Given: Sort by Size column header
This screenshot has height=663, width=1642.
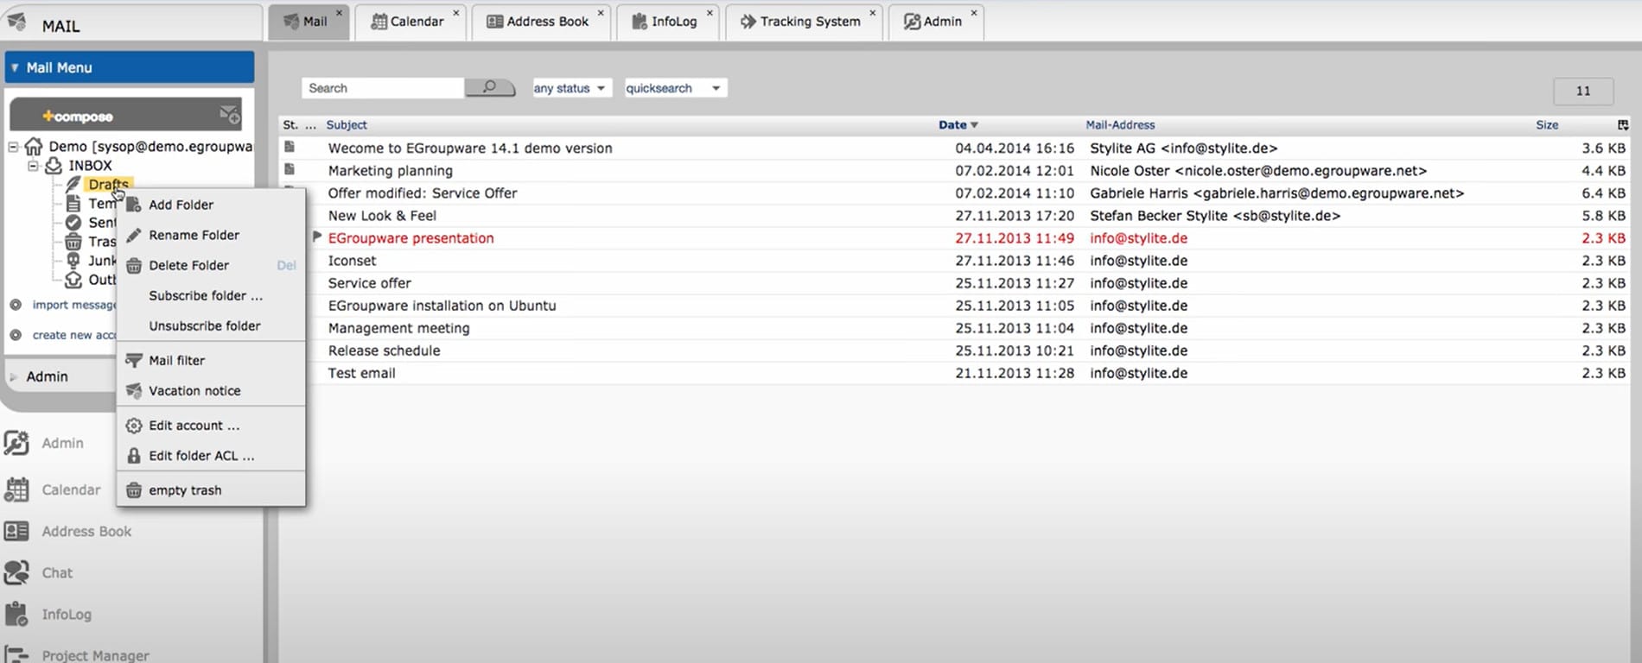Looking at the screenshot, I should tap(1547, 125).
